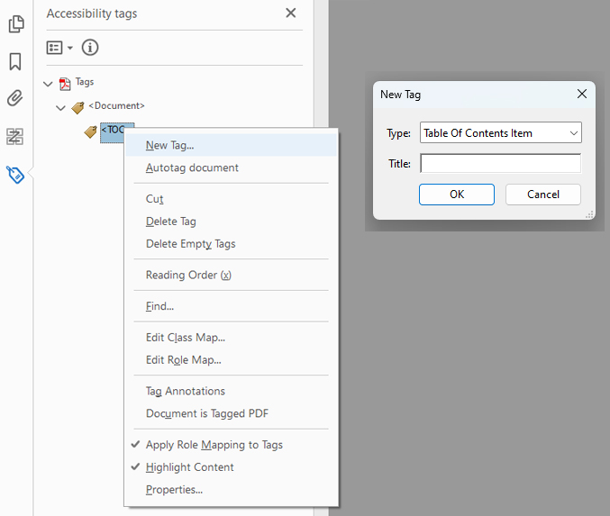Close the Accessibility tags panel
The width and height of the screenshot is (610, 516).
pyautogui.click(x=290, y=14)
